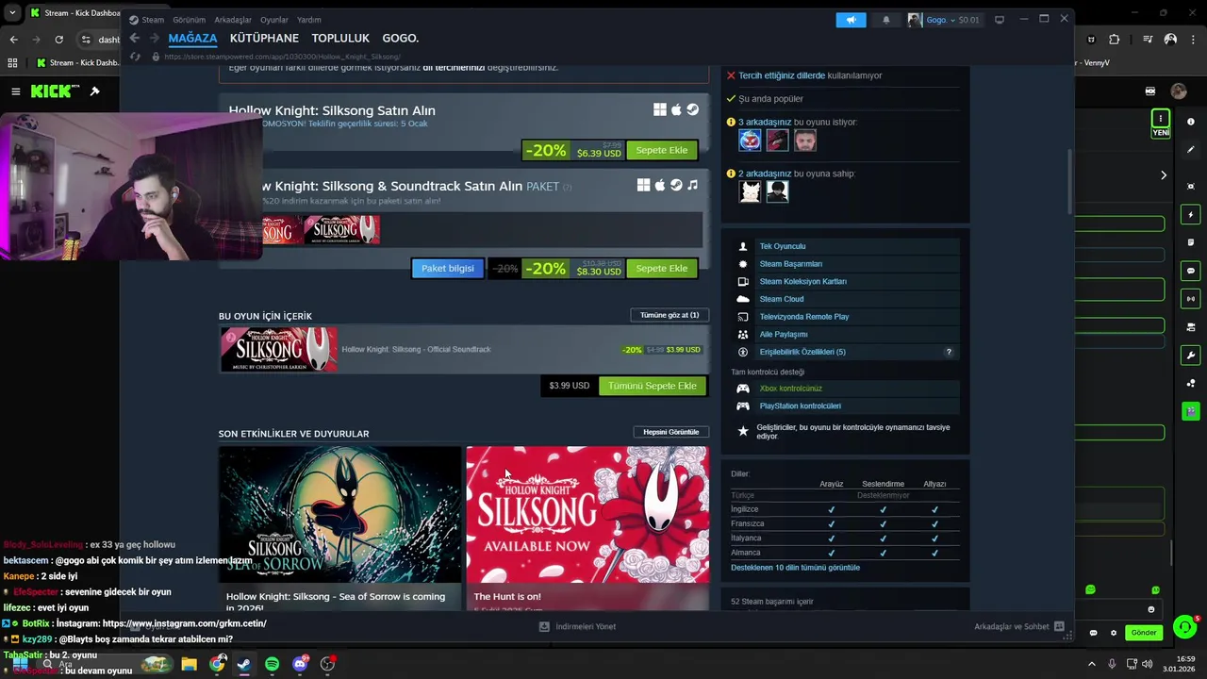Screen dimensions: 1207x679
Task: Go back in Chrome browser
Action: click(13, 40)
